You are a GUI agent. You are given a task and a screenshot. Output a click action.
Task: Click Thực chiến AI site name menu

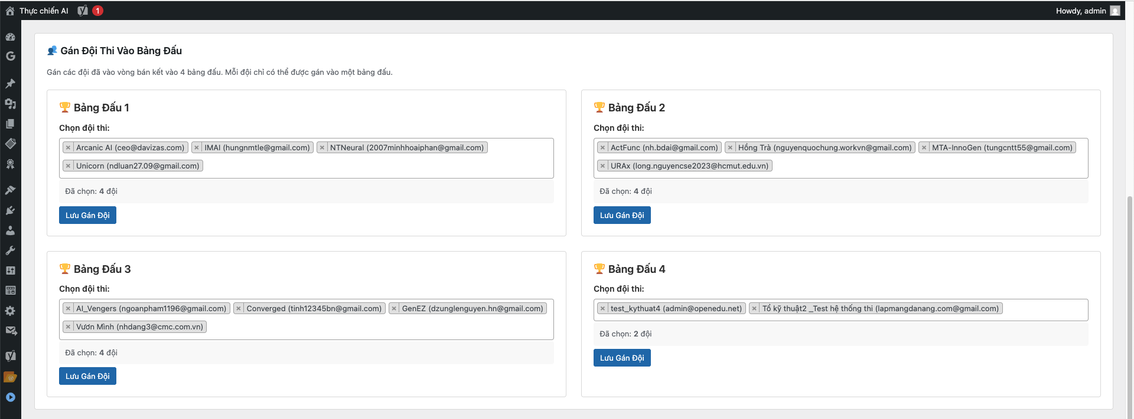[43, 11]
